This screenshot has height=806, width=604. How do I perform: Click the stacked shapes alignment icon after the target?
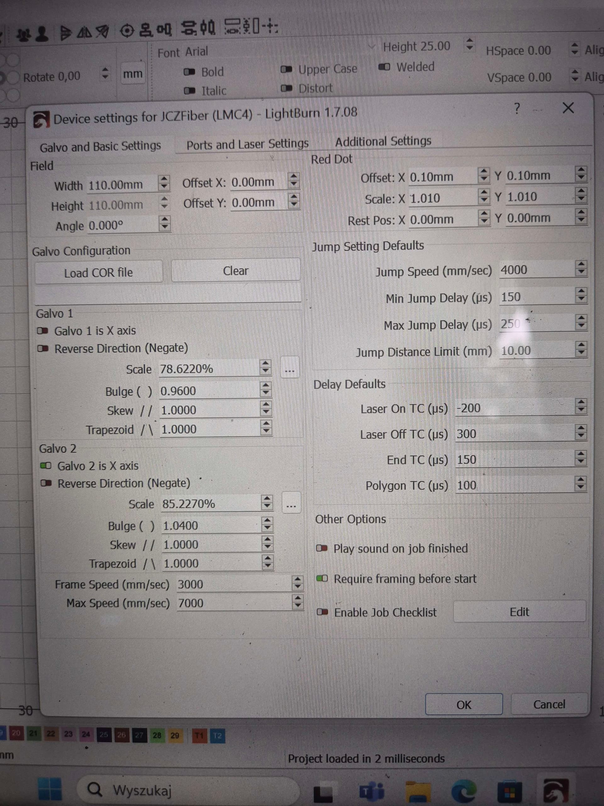(x=146, y=30)
